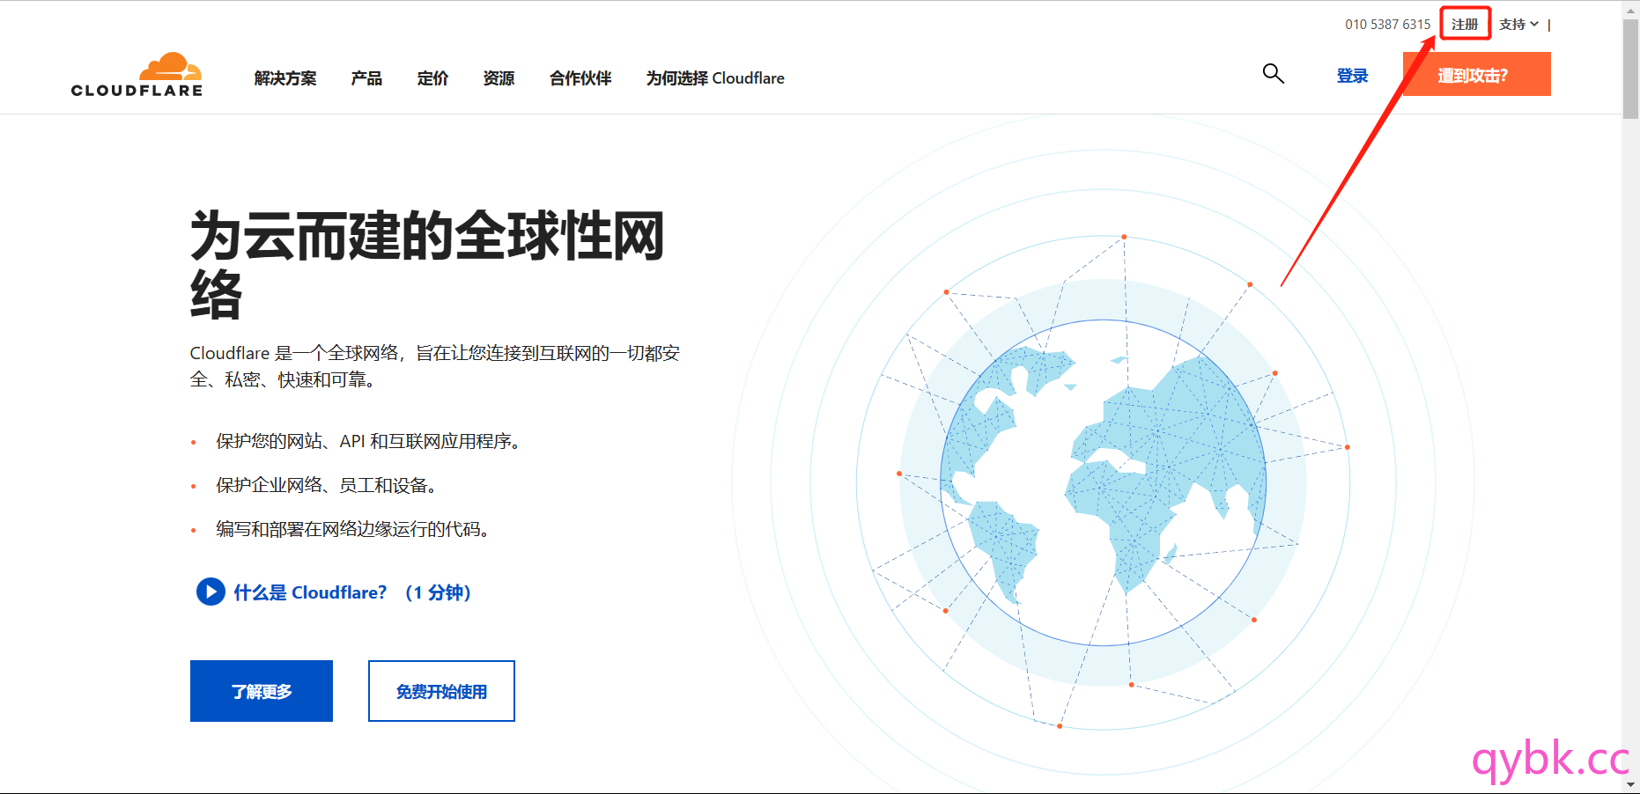
Task: Open the 解决方案 menu
Action: pyautogui.click(x=285, y=78)
